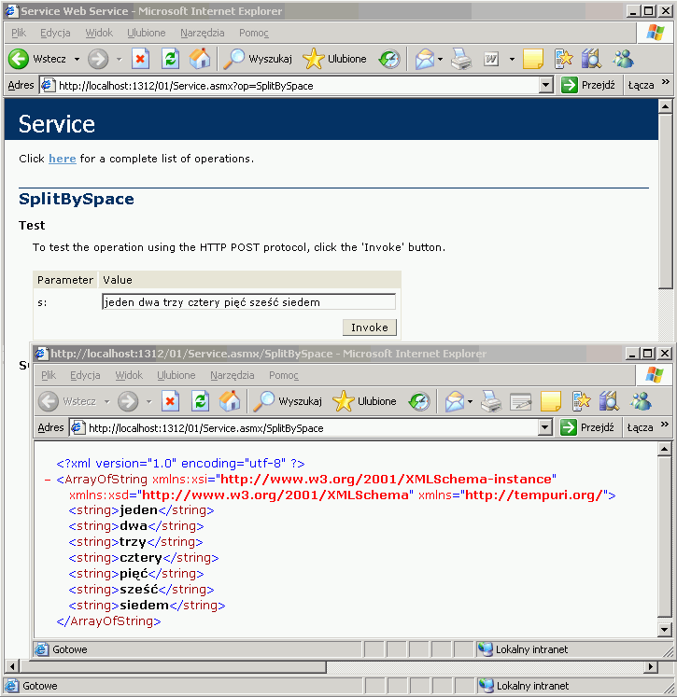Click the Discuss icon in the SplitBySpace result window

pyautogui.click(x=521, y=401)
